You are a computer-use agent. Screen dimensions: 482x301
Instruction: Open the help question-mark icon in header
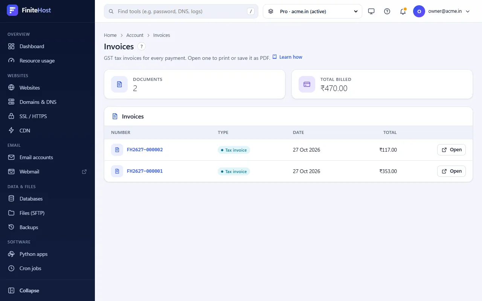tap(387, 11)
